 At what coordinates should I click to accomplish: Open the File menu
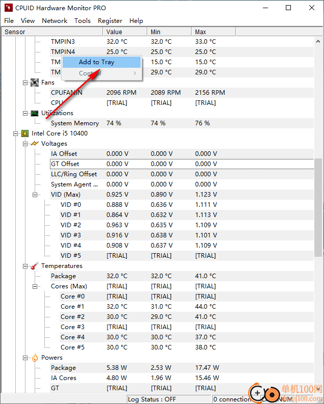pos(9,20)
